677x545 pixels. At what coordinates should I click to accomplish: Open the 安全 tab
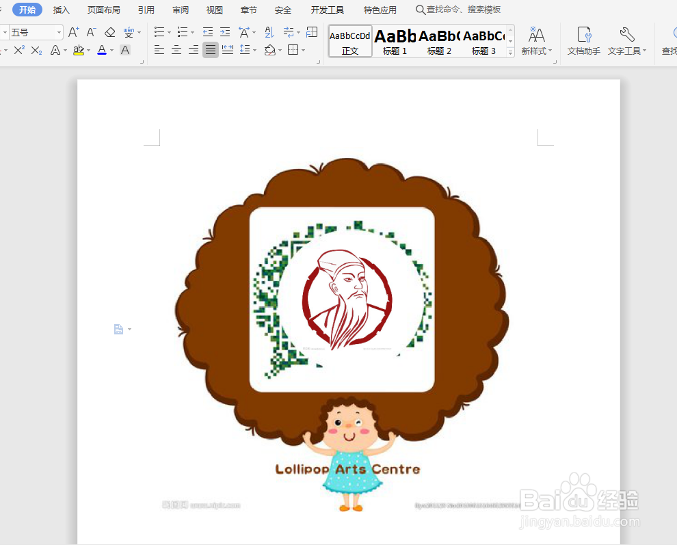283,10
